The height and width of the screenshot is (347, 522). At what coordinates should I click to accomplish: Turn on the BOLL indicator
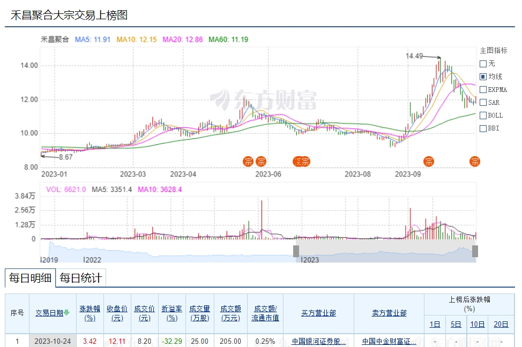(x=483, y=115)
